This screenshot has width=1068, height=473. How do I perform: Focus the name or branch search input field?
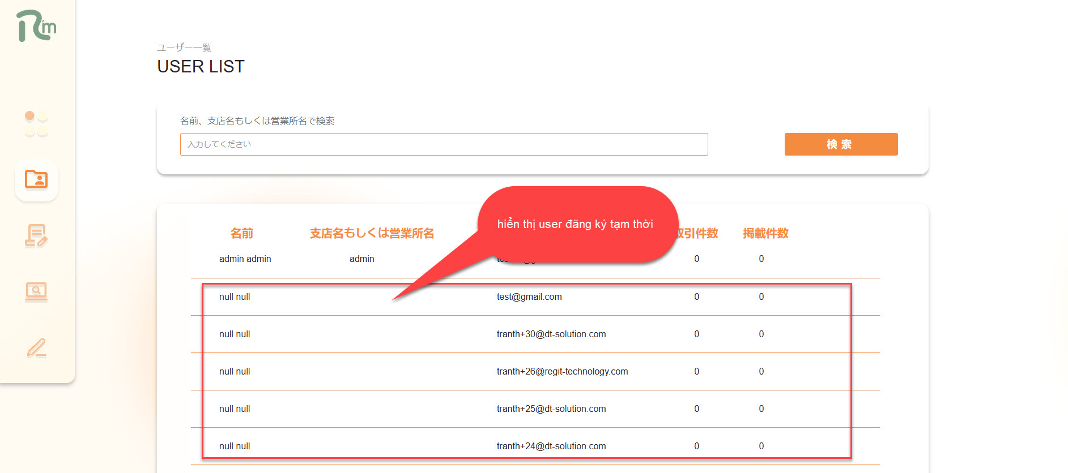click(x=444, y=144)
